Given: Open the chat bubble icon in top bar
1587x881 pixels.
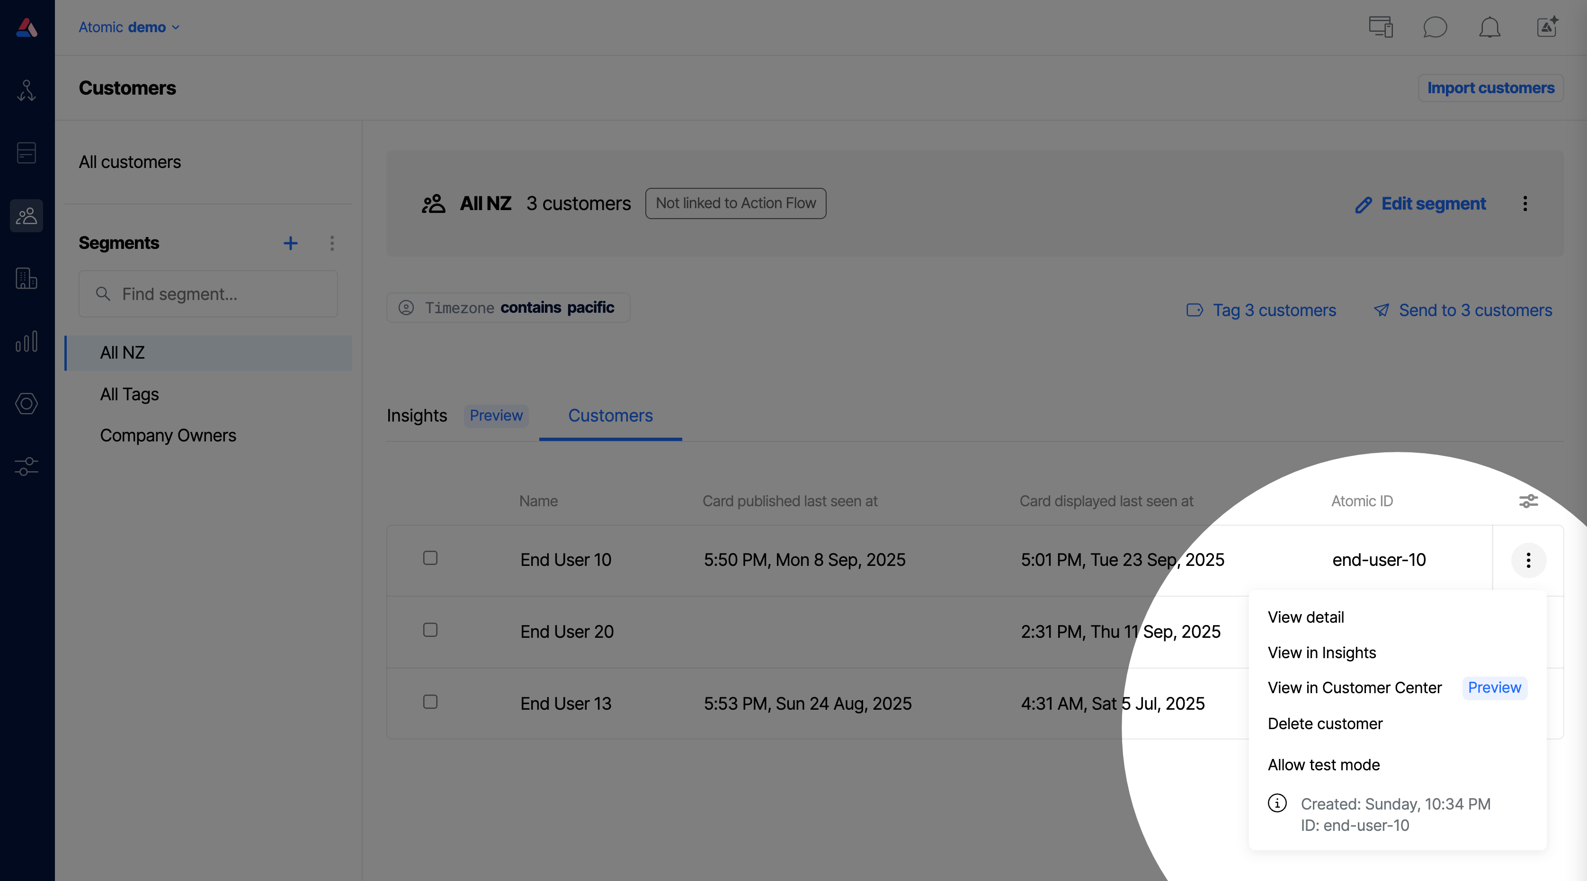Looking at the screenshot, I should 1435,27.
